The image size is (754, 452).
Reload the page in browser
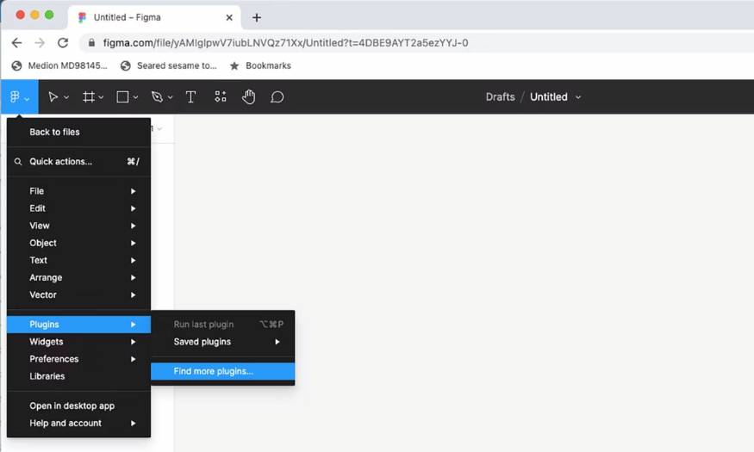pos(63,42)
